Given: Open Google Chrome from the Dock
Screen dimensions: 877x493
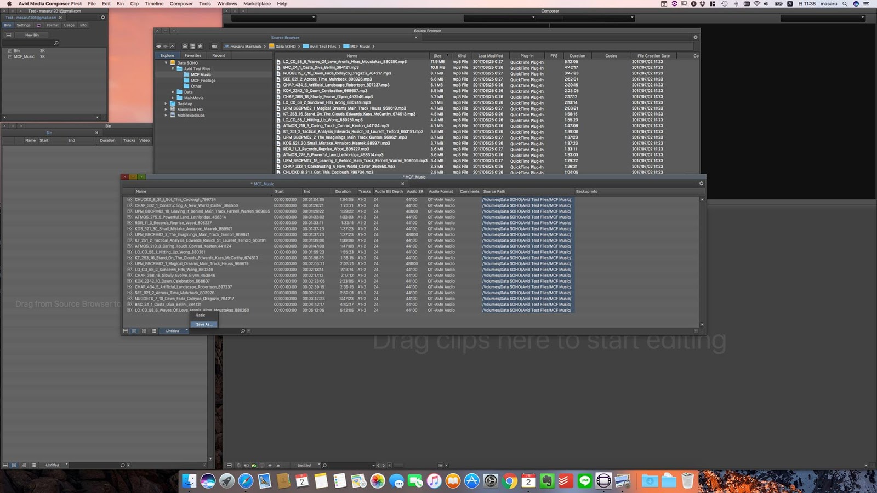Looking at the screenshot, I should 510,481.
